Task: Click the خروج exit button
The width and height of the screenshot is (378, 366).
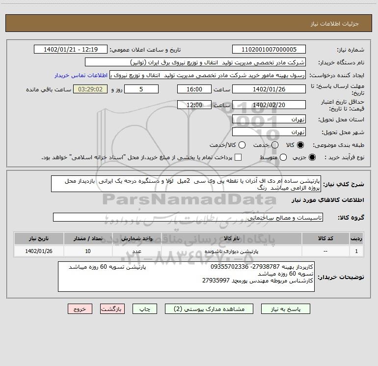Action: pyautogui.click(x=80, y=309)
